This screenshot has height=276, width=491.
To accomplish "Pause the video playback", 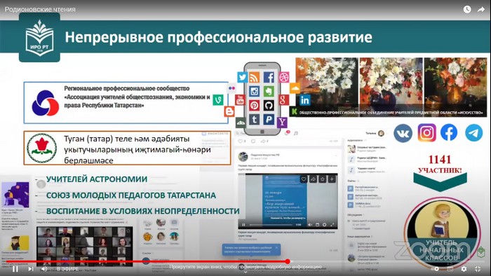I will [15, 268].
